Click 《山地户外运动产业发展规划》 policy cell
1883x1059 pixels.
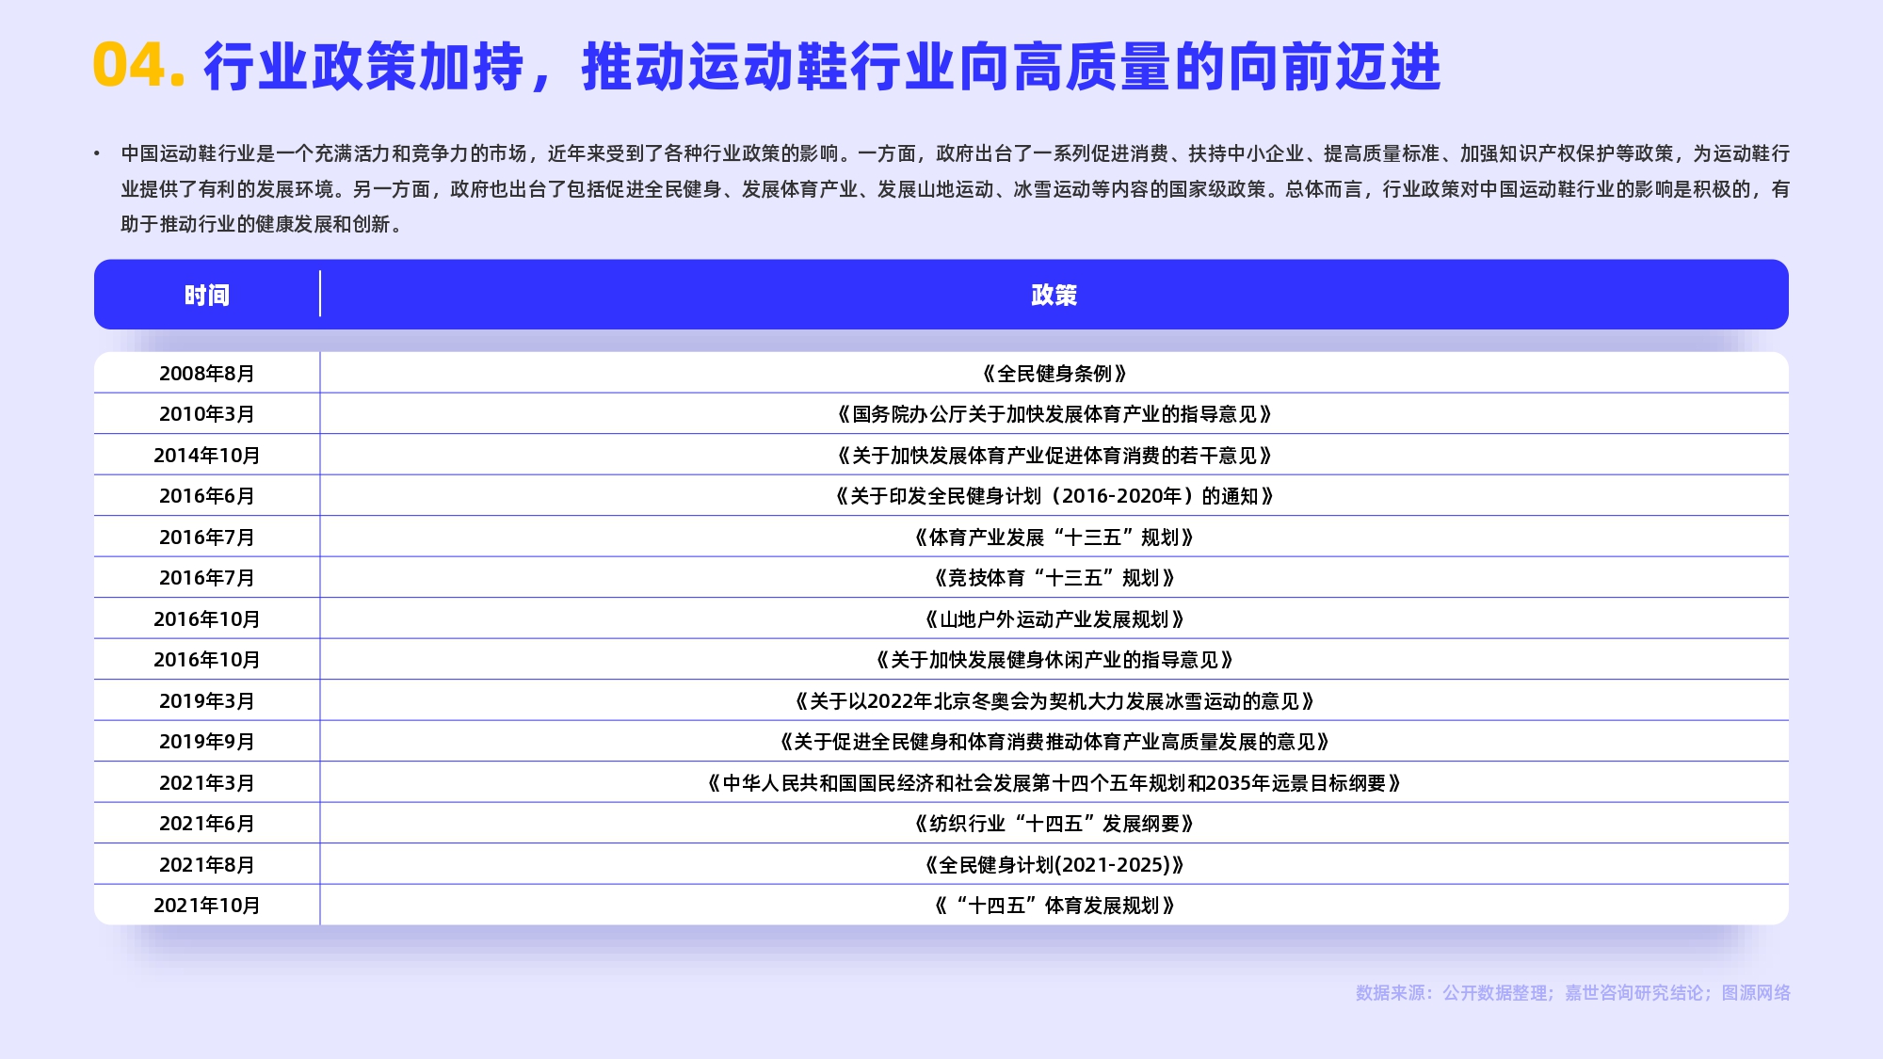pos(1054,619)
